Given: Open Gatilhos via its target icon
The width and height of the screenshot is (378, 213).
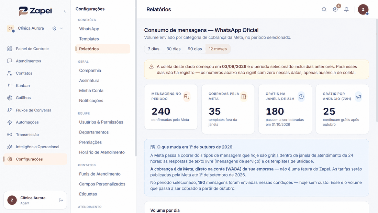Looking at the screenshot, I should tap(10, 98).
